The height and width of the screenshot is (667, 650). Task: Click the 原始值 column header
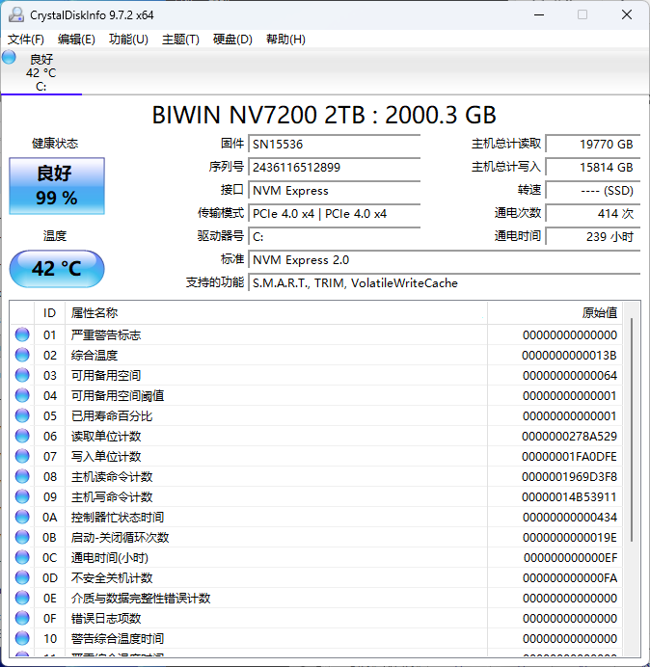[599, 312]
